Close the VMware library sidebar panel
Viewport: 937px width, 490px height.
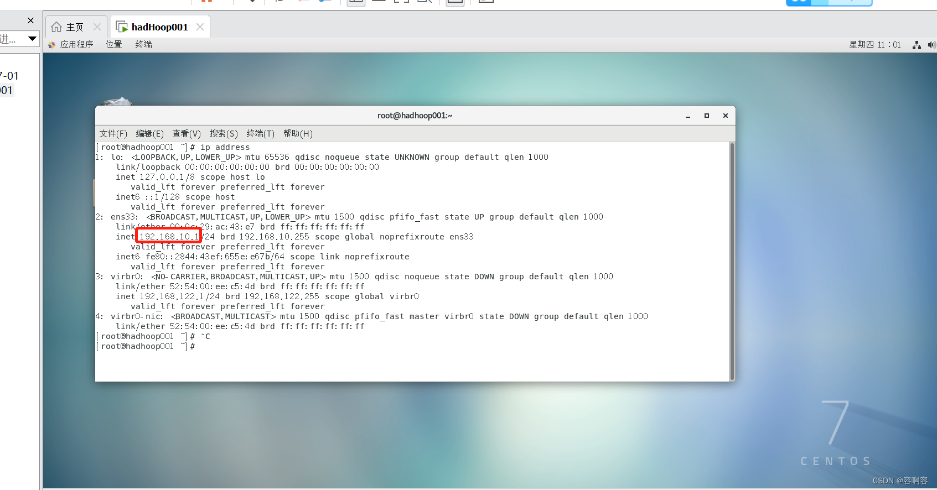[31, 20]
